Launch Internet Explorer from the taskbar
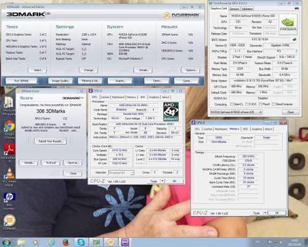 click(51, 242)
